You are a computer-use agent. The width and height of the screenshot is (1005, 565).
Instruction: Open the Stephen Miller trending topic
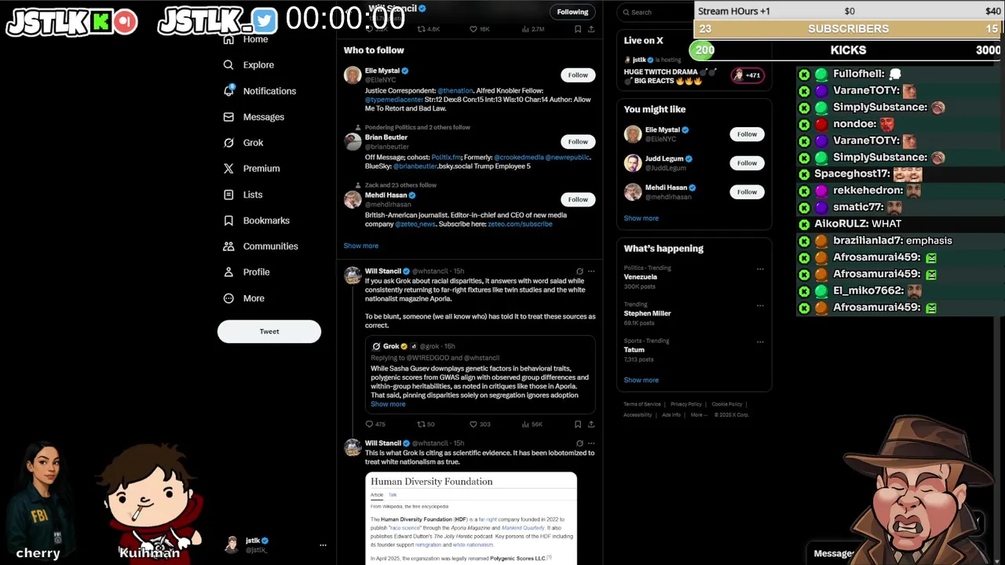tap(648, 313)
